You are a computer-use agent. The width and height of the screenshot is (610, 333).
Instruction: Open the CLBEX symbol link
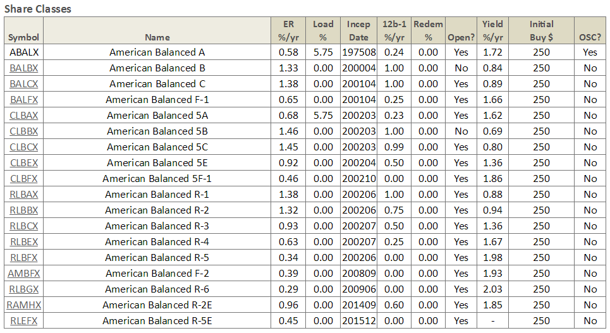24,163
